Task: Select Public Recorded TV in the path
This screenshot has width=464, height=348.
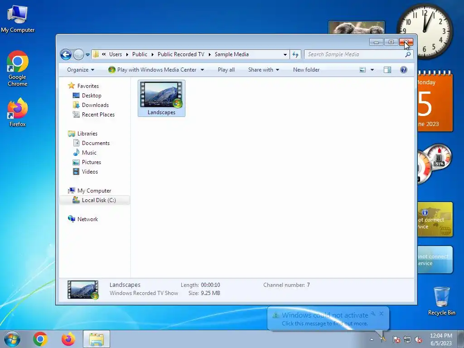Action: click(x=181, y=54)
